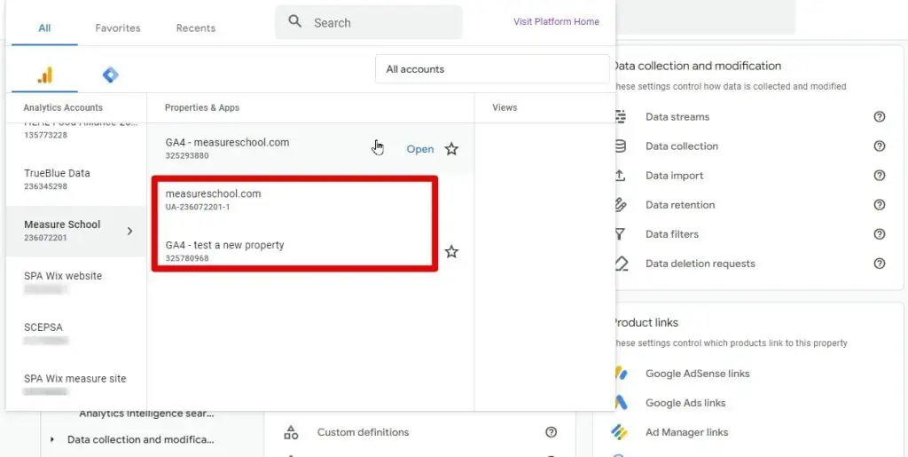This screenshot has width=908, height=457.
Task: Click the Data streams help icon
Action: (879, 117)
